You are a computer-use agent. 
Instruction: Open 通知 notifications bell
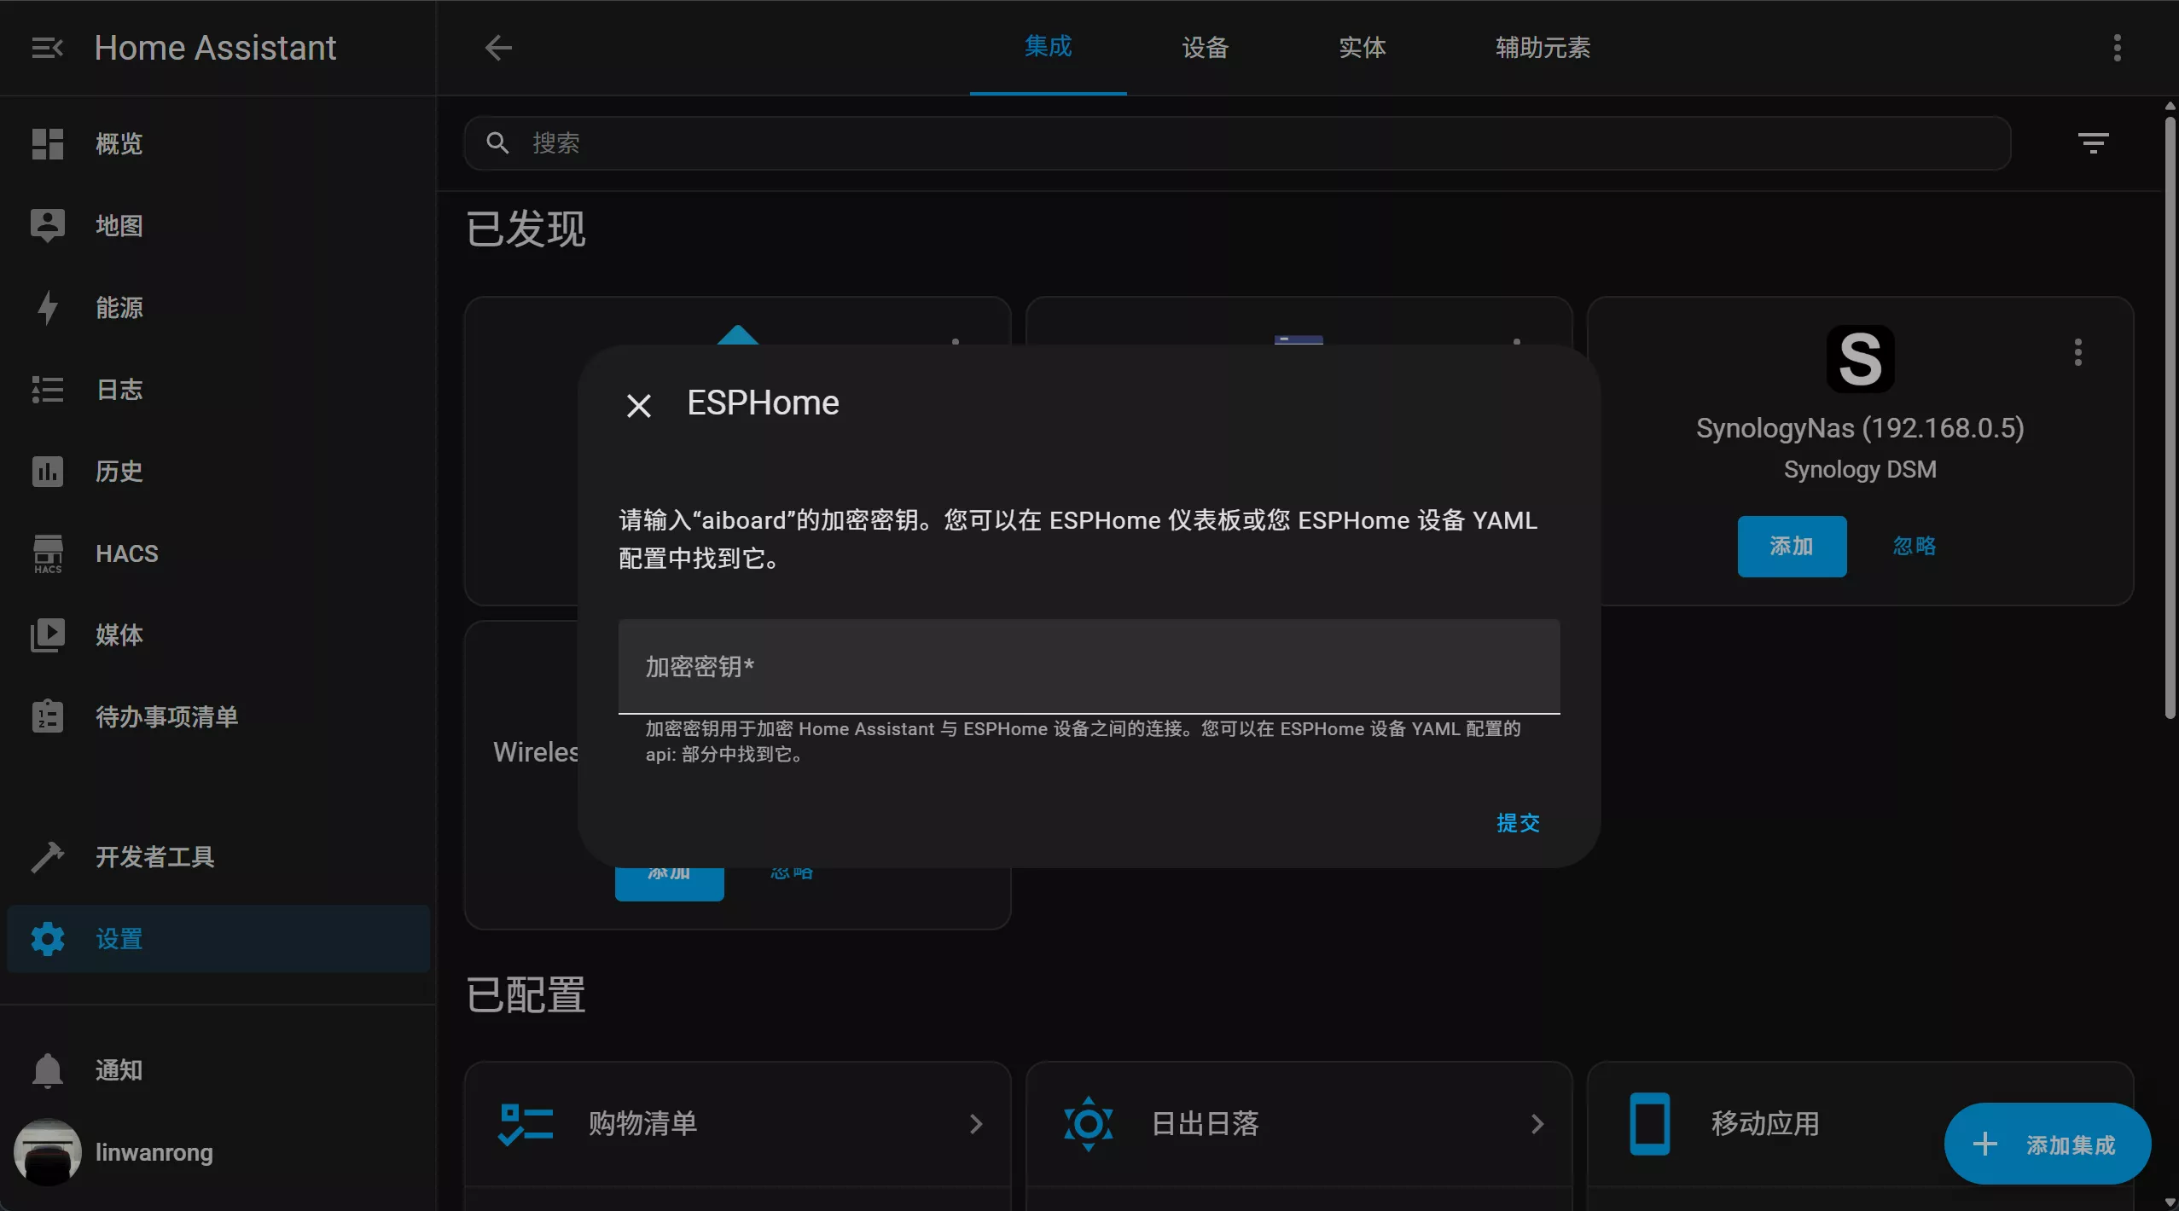click(218, 1070)
